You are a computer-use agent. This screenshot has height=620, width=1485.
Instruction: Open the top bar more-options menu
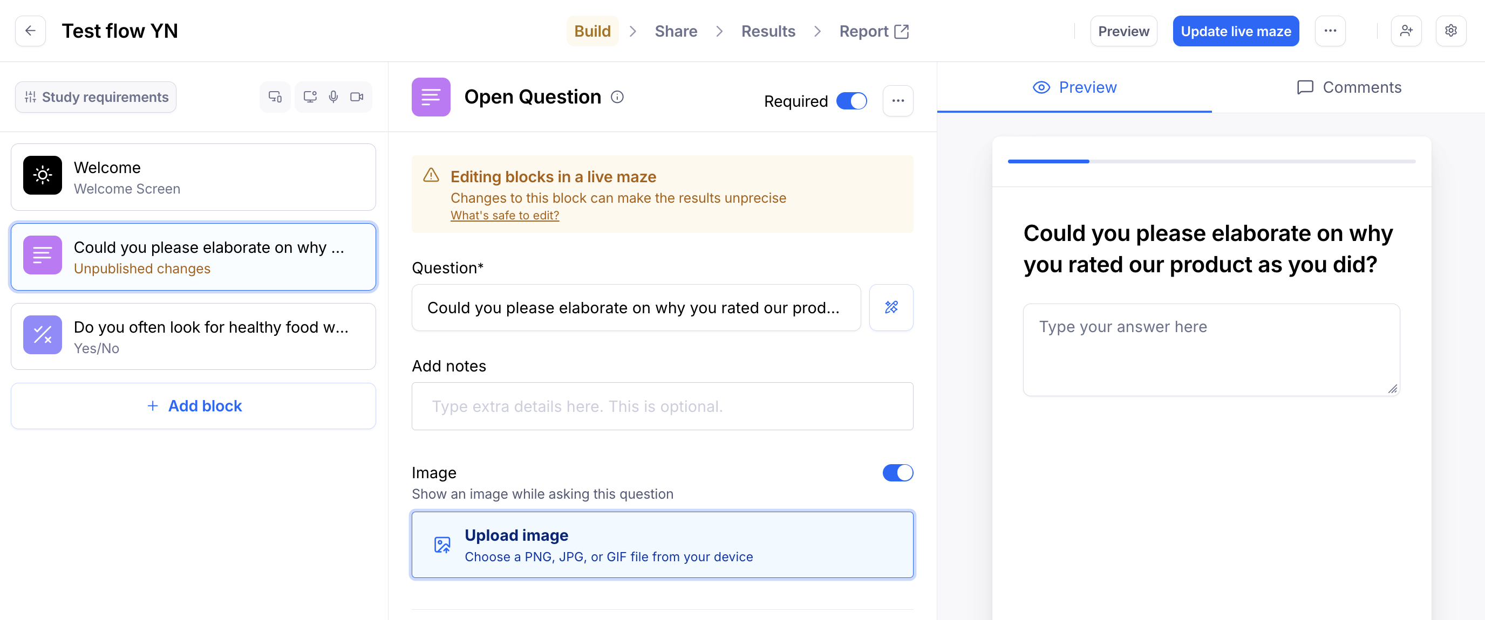pyautogui.click(x=1330, y=31)
